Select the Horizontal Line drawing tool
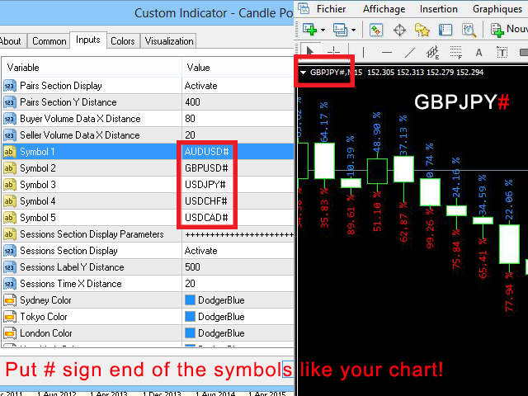 (387, 52)
